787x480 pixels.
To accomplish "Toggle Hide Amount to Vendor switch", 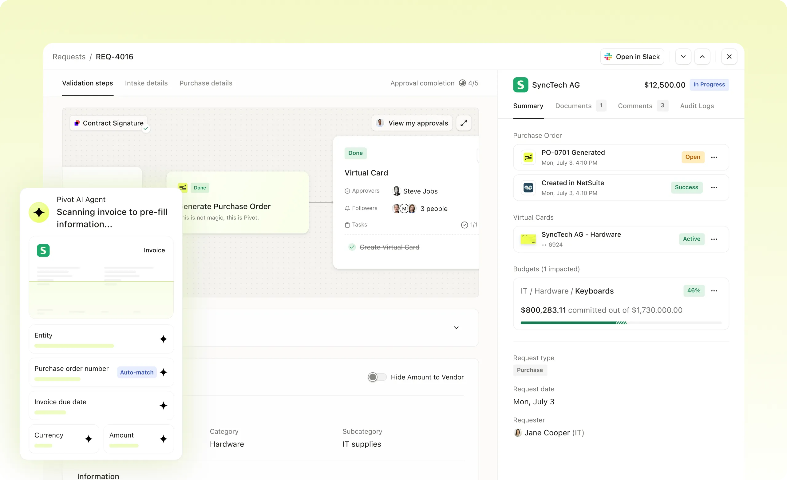I will click(x=377, y=377).
